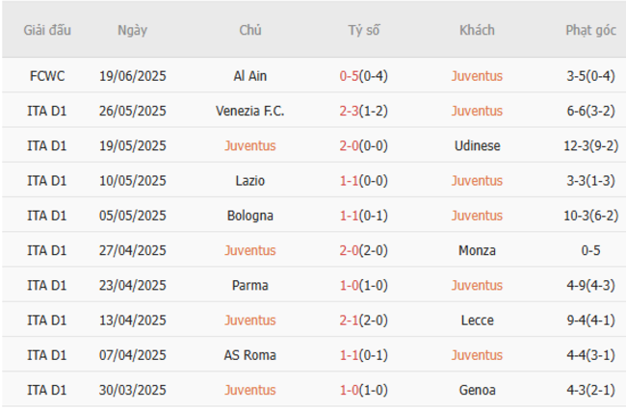Click the "Giải đấu" column header

tap(47, 30)
